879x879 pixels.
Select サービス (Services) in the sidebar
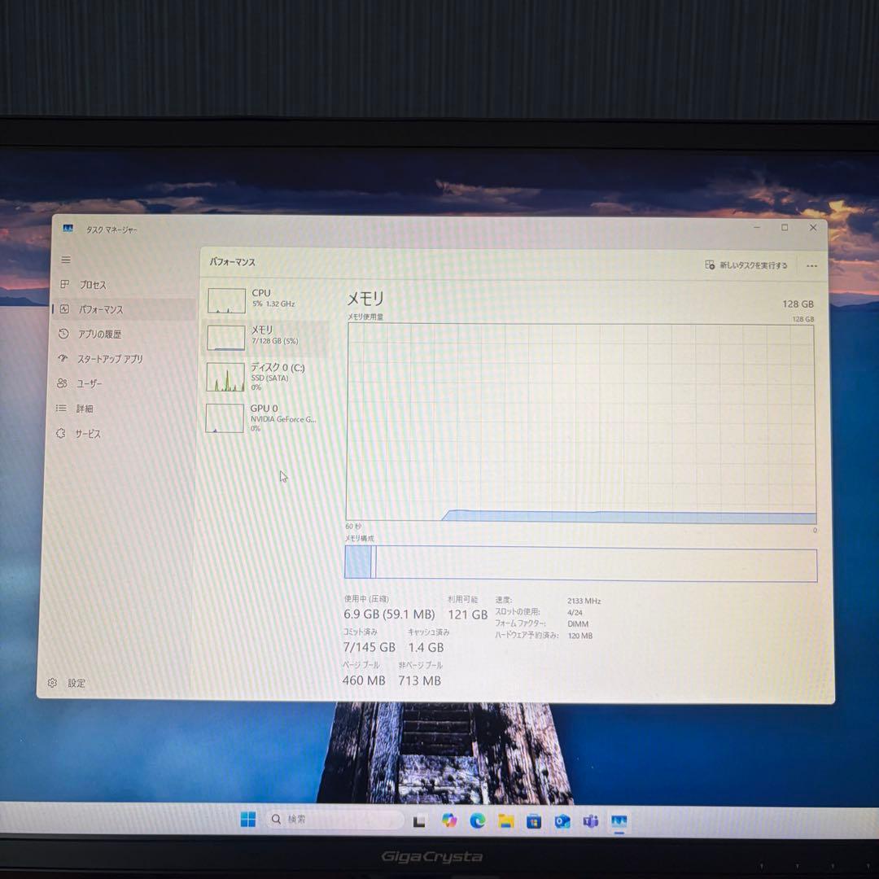click(90, 433)
